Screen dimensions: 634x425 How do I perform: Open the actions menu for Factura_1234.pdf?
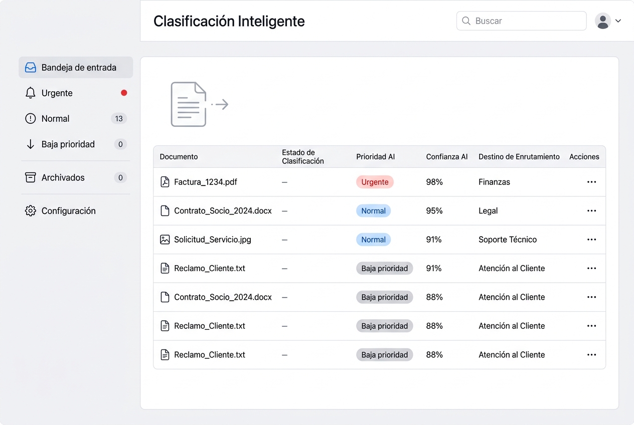(591, 182)
